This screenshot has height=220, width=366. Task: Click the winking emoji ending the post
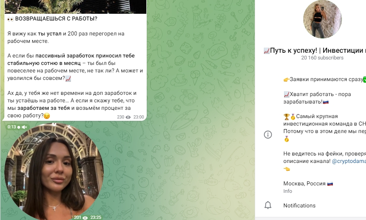click(47, 116)
